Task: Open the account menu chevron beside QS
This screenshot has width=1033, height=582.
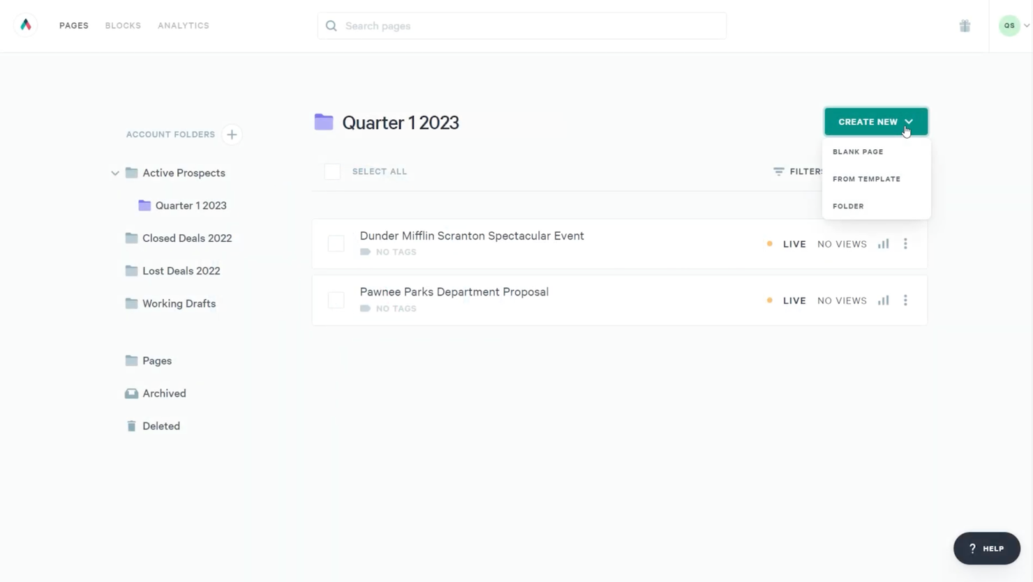Action: pyautogui.click(x=1027, y=25)
